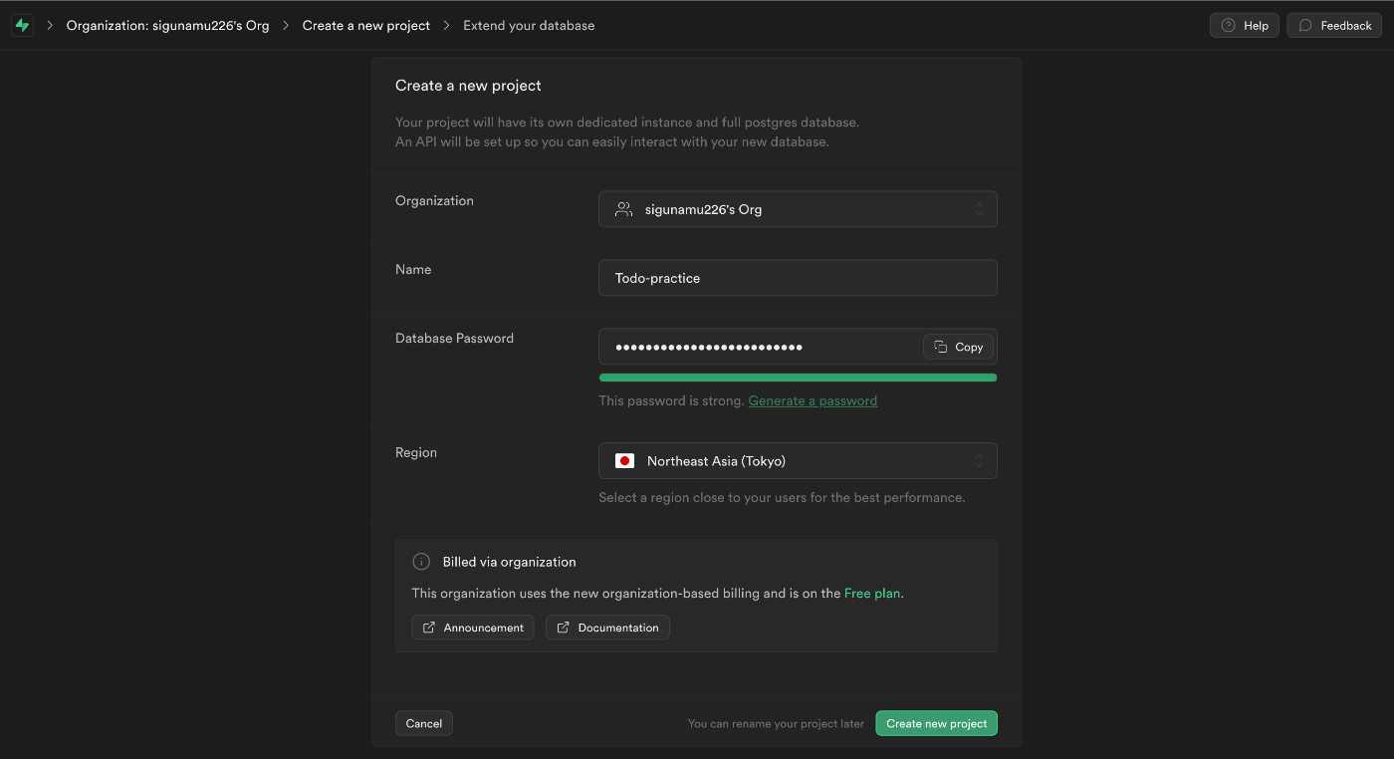The image size is (1394, 759).
Task: Click the copy icon beside the password
Action: pyautogui.click(x=940, y=347)
